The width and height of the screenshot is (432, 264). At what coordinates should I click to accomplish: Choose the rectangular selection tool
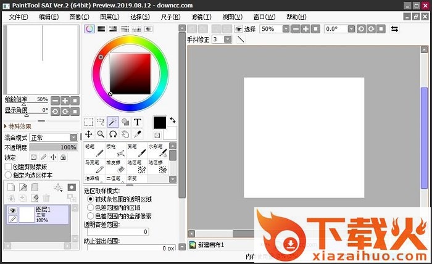tap(89, 122)
